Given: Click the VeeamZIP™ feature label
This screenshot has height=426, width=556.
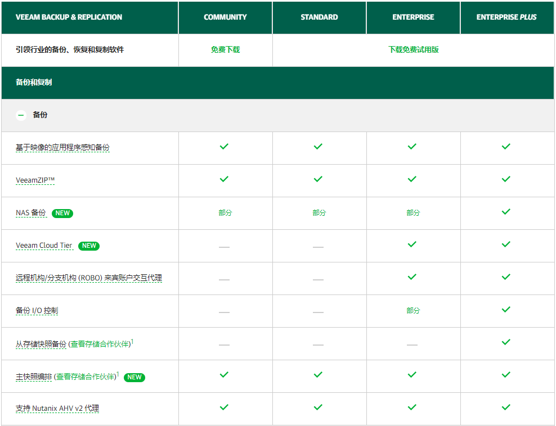Looking at the screenshot, I should (x=35, y=180).
